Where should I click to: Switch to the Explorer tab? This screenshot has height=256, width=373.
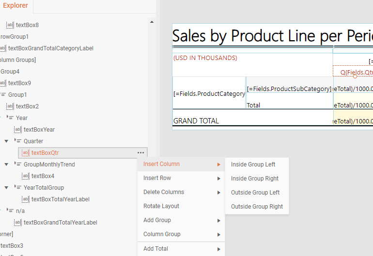[x=15, y=6]
